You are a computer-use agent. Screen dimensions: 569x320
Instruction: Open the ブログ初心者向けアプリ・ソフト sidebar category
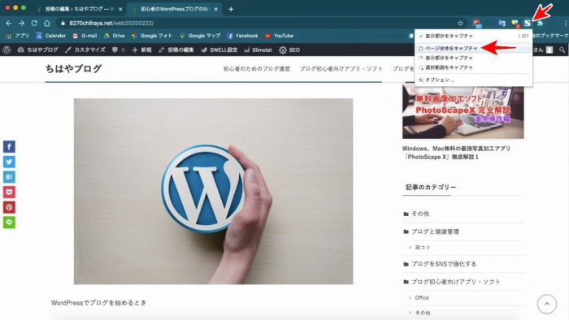pyautogui.click(x=456, y=282)
